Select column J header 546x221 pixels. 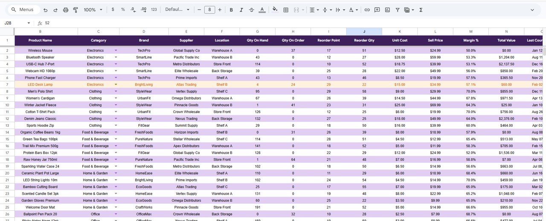(364, 32)
